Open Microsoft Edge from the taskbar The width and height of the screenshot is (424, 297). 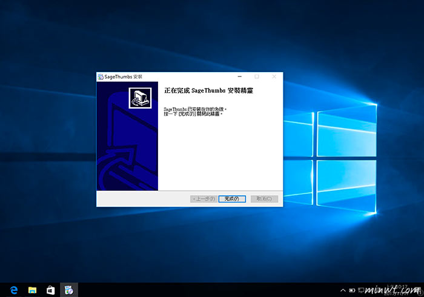point(14,290)
